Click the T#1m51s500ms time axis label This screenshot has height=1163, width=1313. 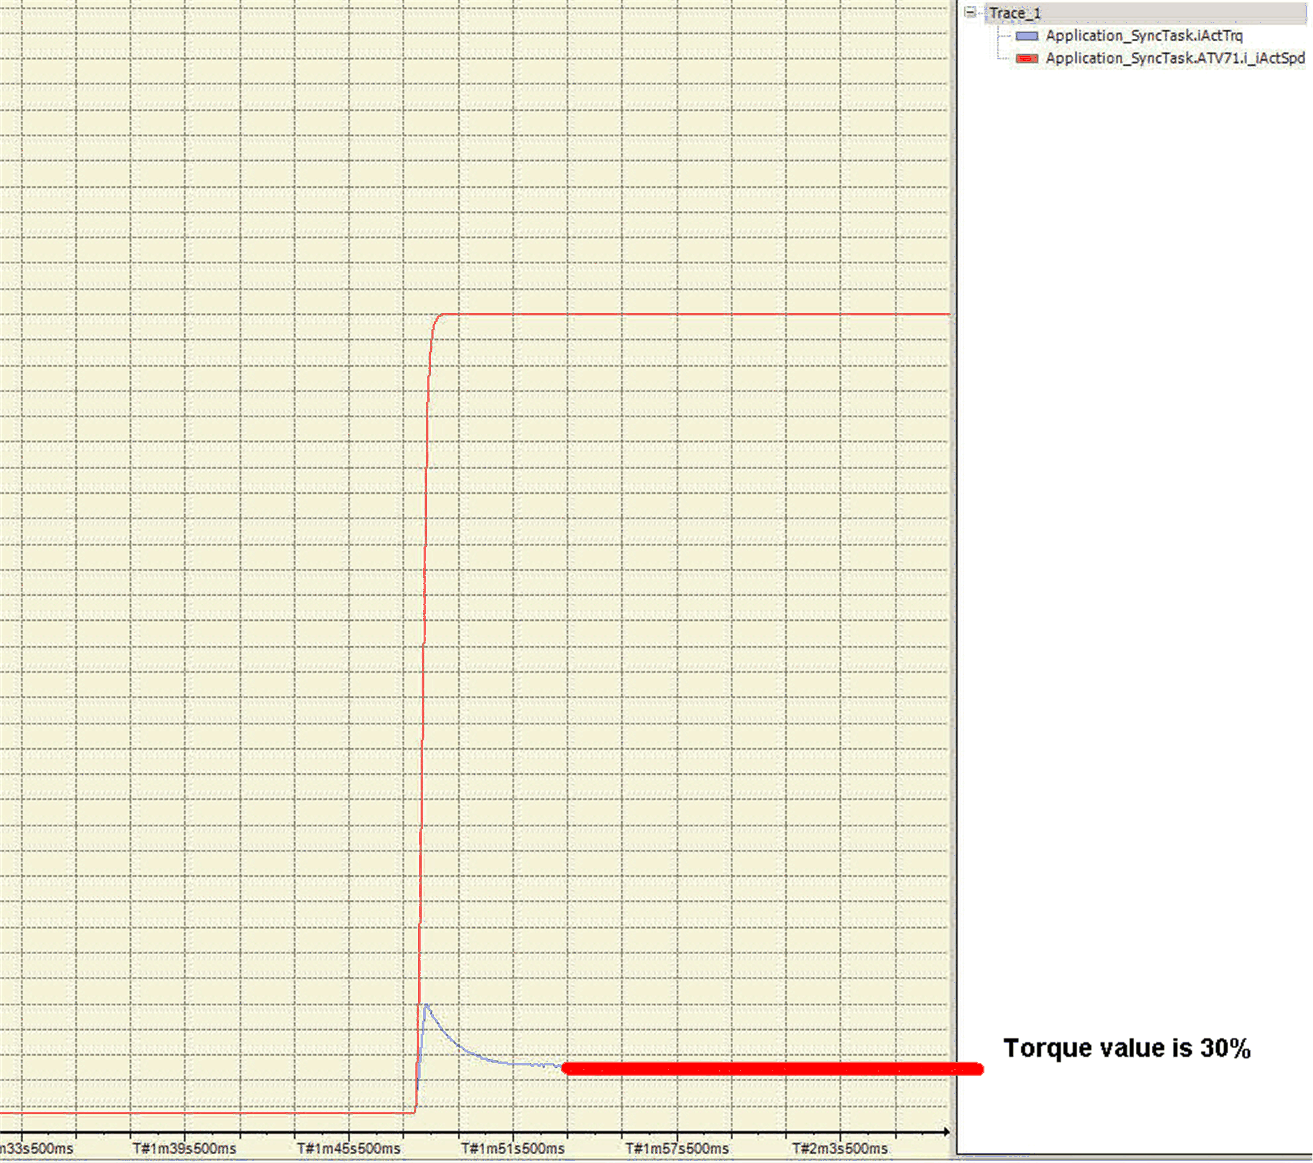513,1149
